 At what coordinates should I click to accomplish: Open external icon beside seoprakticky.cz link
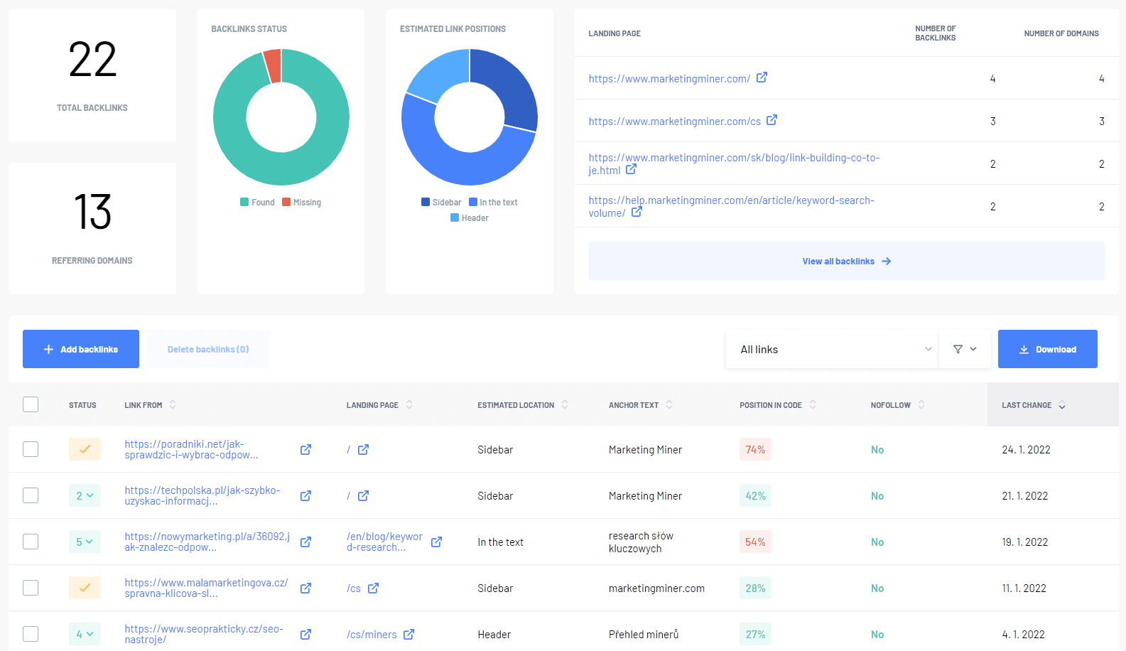305,635
